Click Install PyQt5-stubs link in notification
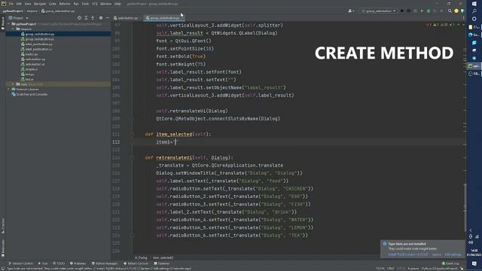 pyautogui.click(x=408, y=254)
